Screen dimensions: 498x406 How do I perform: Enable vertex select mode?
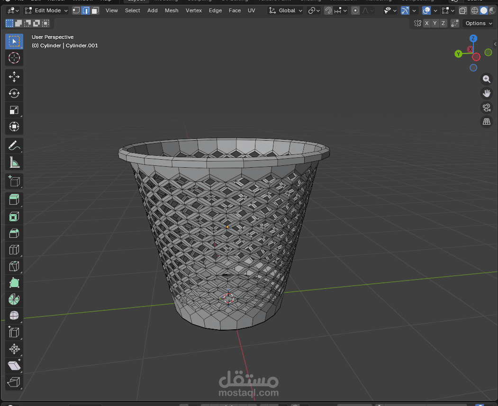(x=76, y=10)
